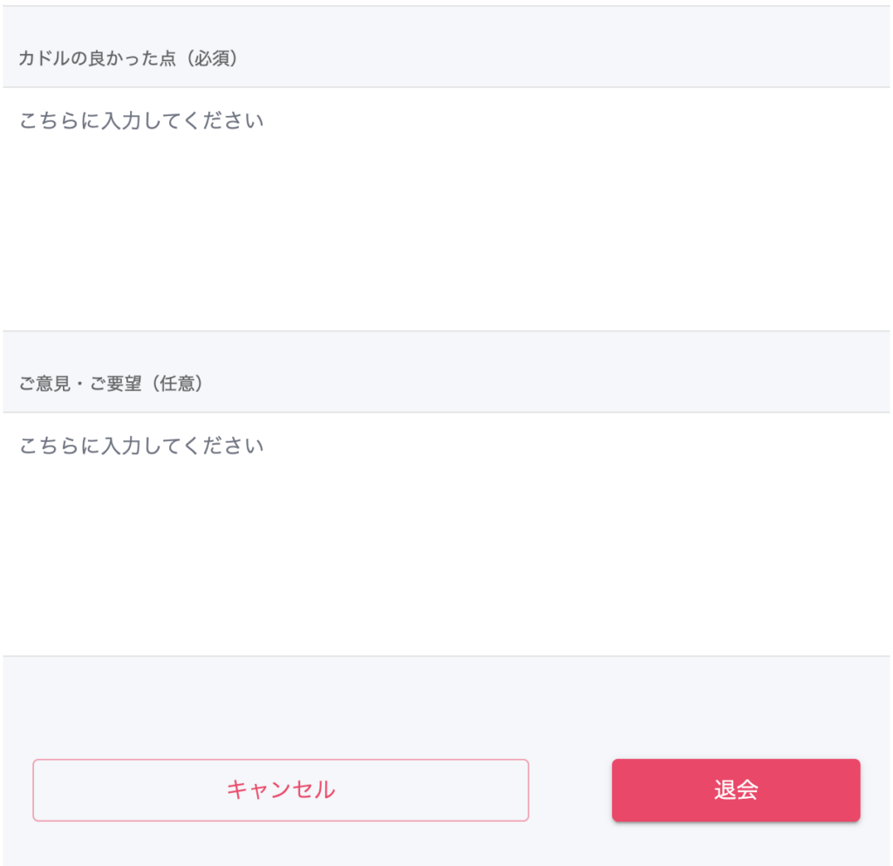Image resolution: width=893 pixels, height=866 pixels.
Task: Click the solid red withdraw button
Action: click(x=736, y=790)
